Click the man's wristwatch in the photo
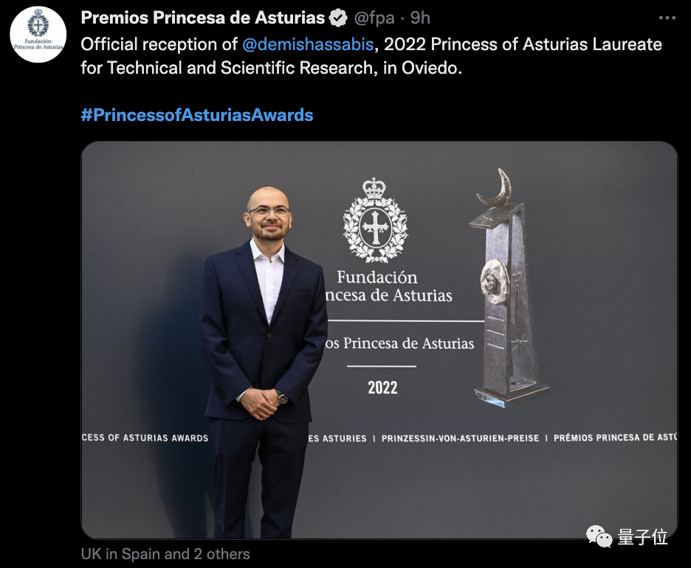This screenshot has height=568, width=691. (281, 397)
